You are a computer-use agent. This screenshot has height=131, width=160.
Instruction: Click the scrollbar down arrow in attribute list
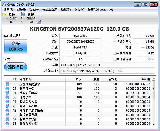coord(154,125)
